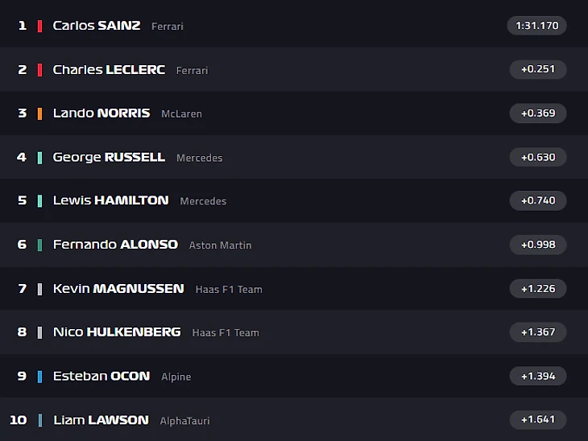Click Esteban Ocon driver name
The width and height of the screenshot is (588, 441).
101,376
